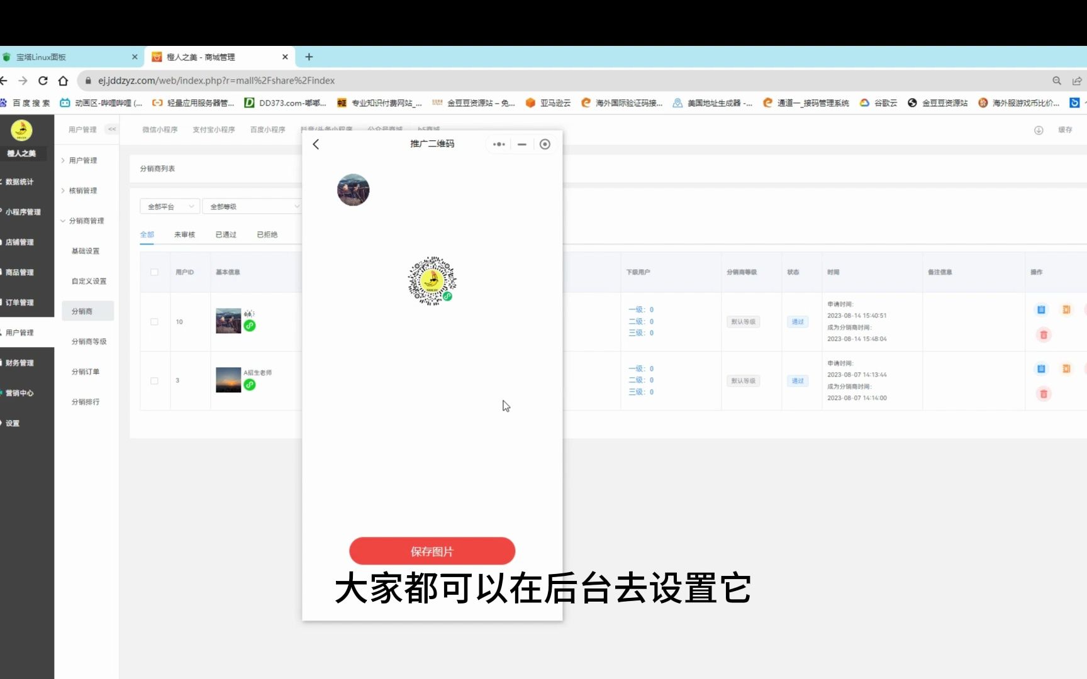Viewport: 1087px width, 679px height.
Task: Open the 全部等级 dropdown
Action: pyautogui.click(x=252, y=206)
